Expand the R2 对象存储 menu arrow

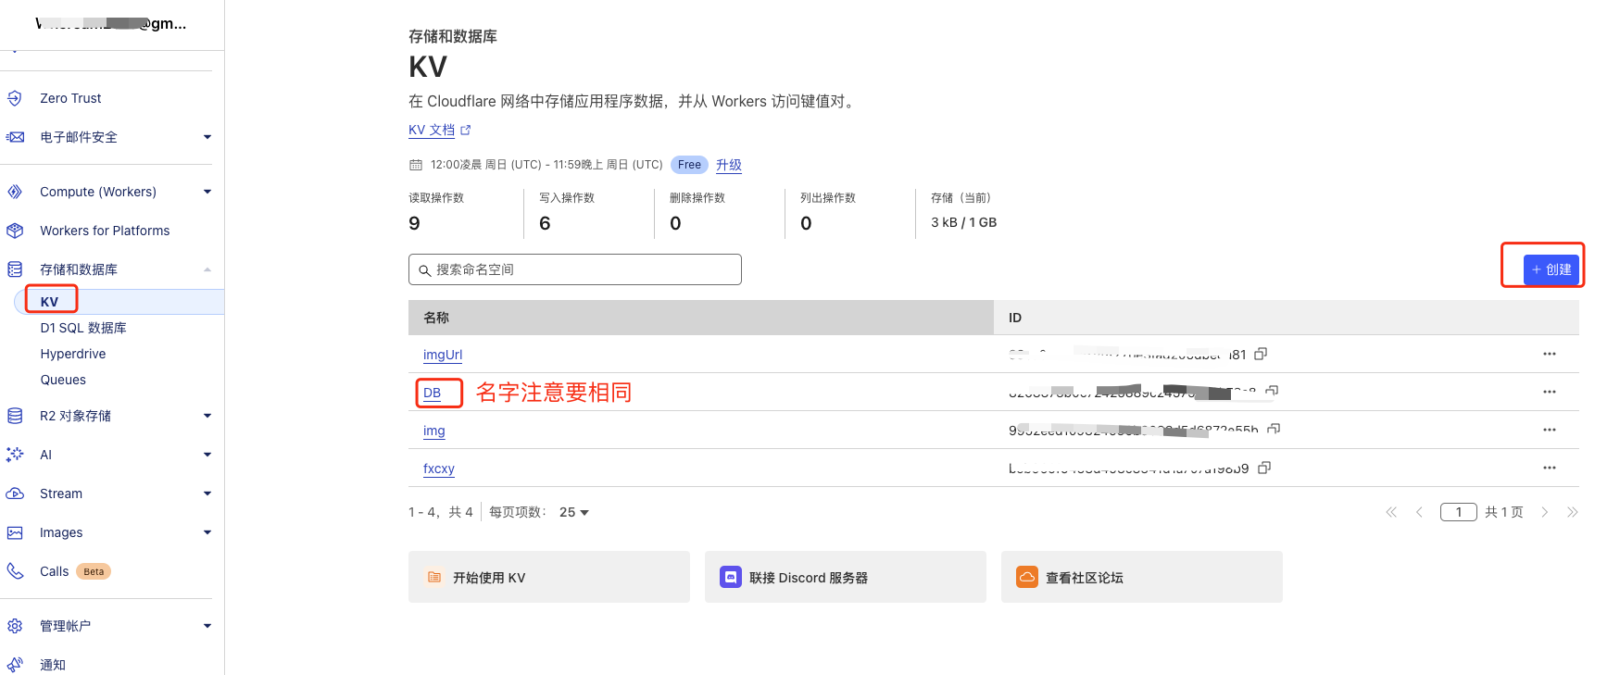[207, 416]
